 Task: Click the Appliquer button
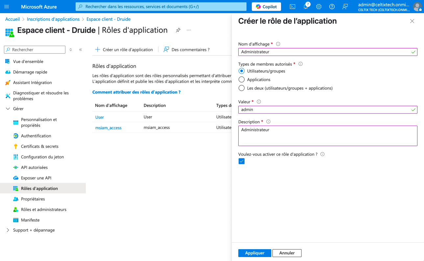pos(255,253)
